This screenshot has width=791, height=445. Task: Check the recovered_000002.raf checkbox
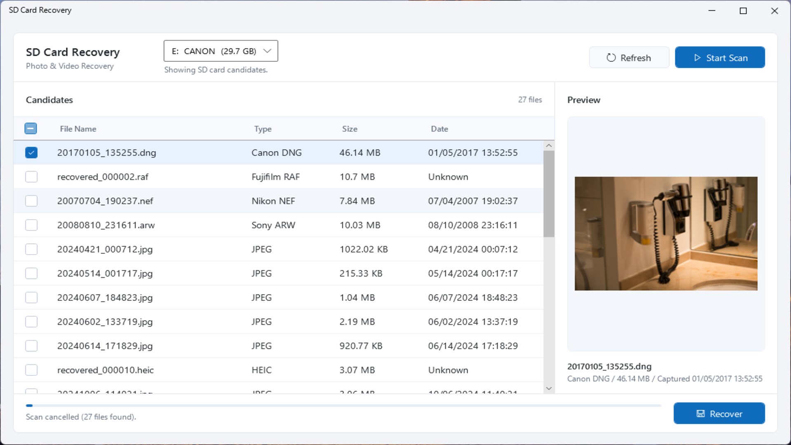click(31, 177)
